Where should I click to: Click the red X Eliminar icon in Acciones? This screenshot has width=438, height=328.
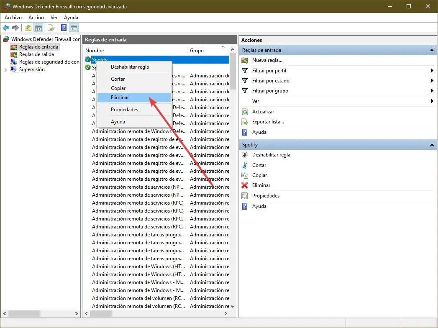pyautogui.click(x=245, y=185)
